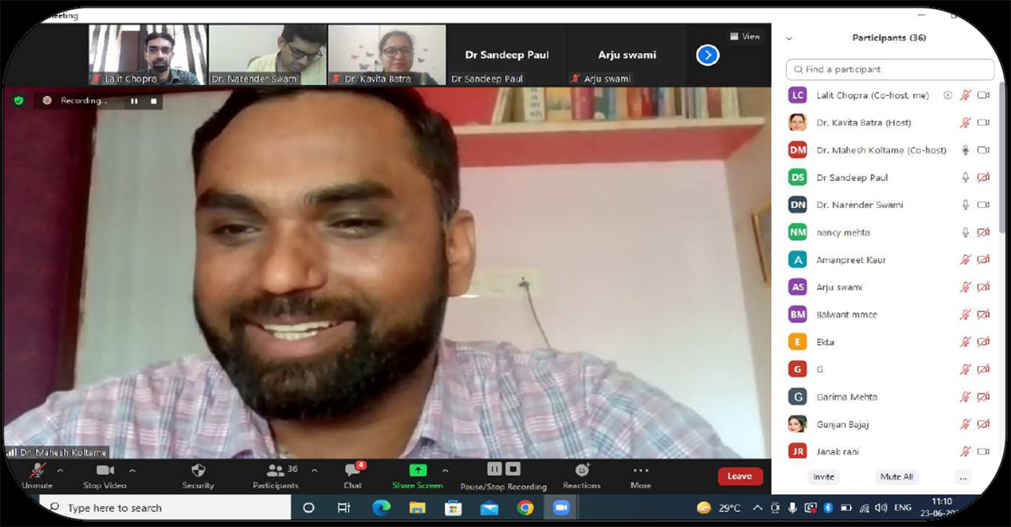Click Janak rani's camera icon
This screenshot has width=1011, height=527.
(x=983, y=451)
